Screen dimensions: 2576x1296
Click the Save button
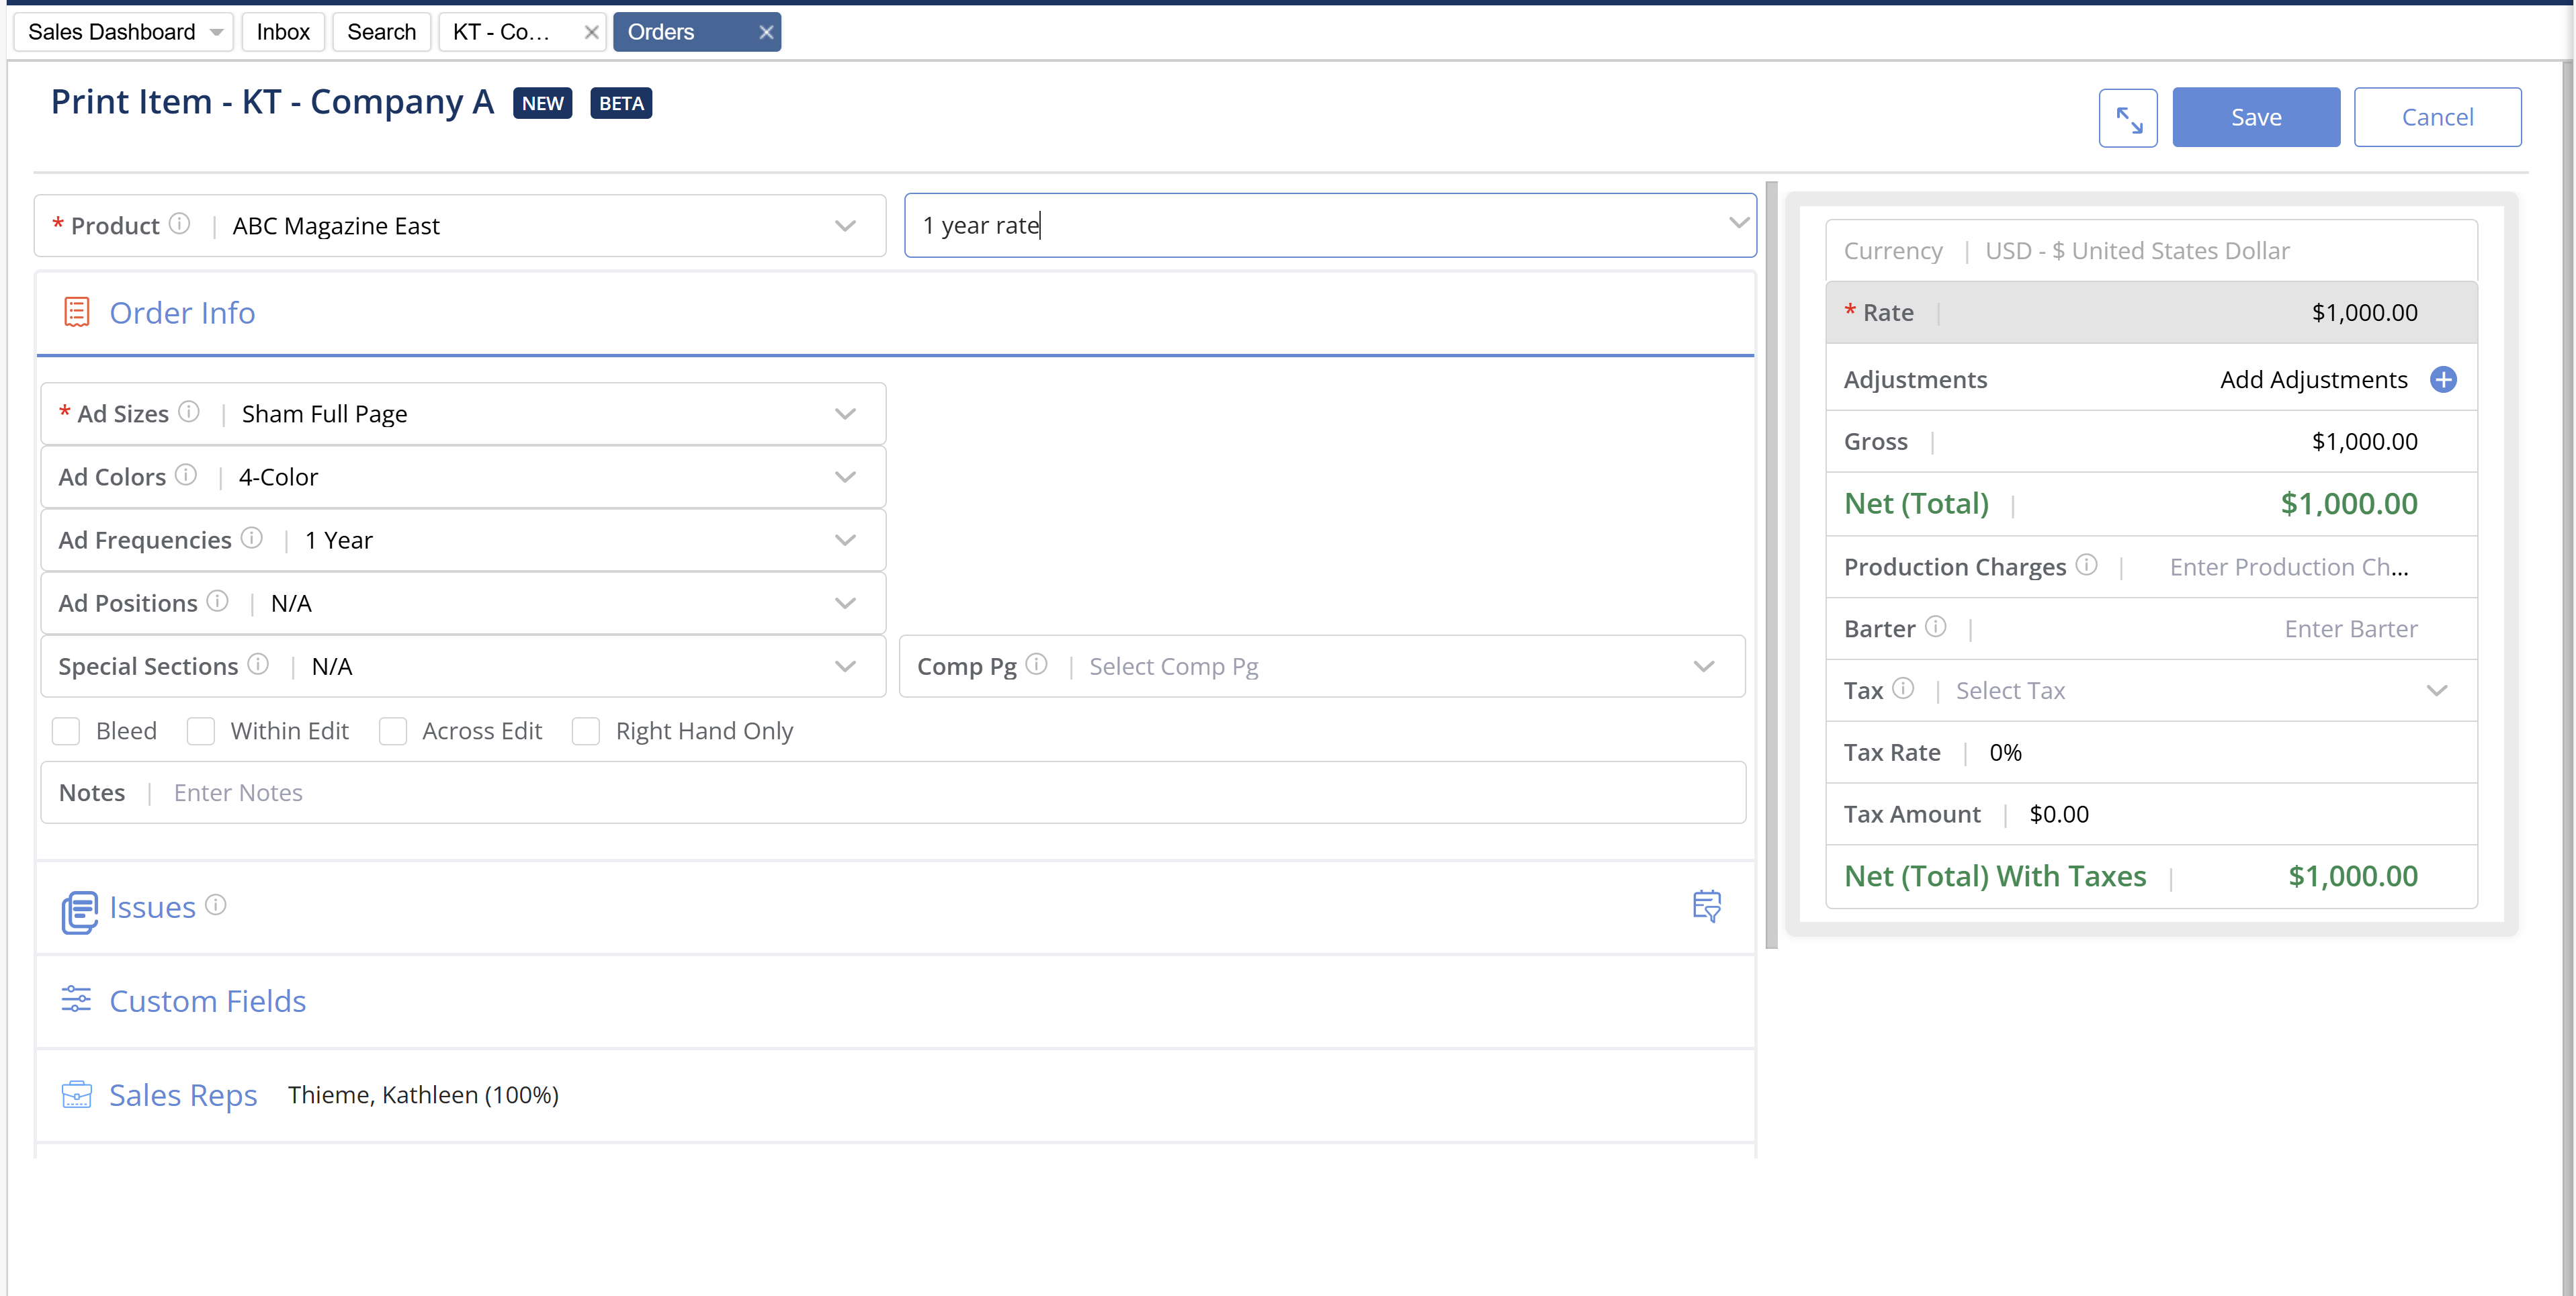2256,117
